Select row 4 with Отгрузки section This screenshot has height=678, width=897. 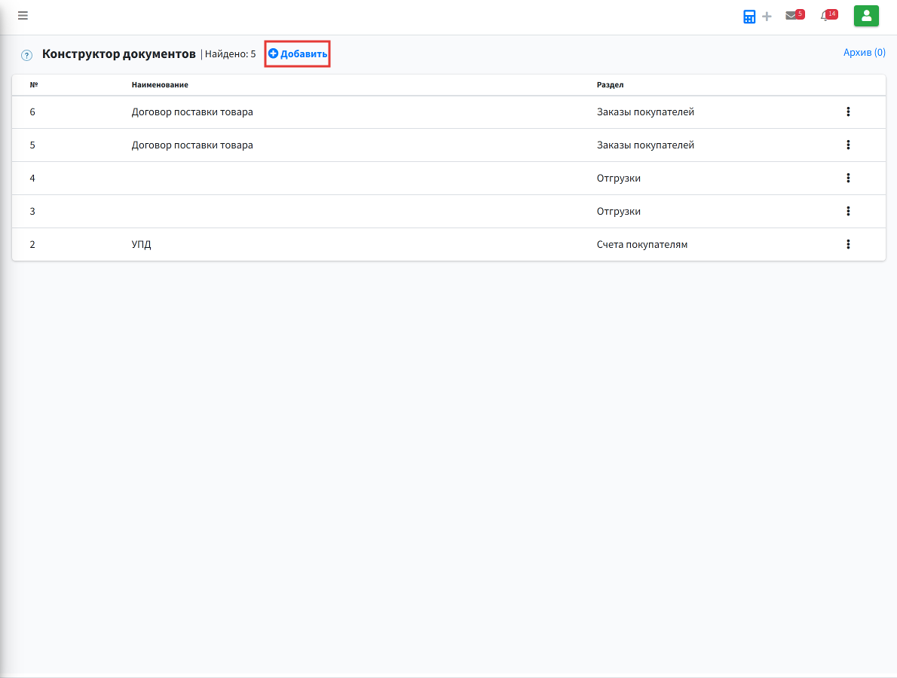point(448,178)
